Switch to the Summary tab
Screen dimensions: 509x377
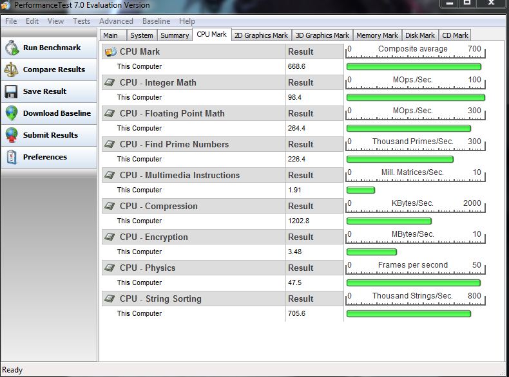click(x=175, y=35)
